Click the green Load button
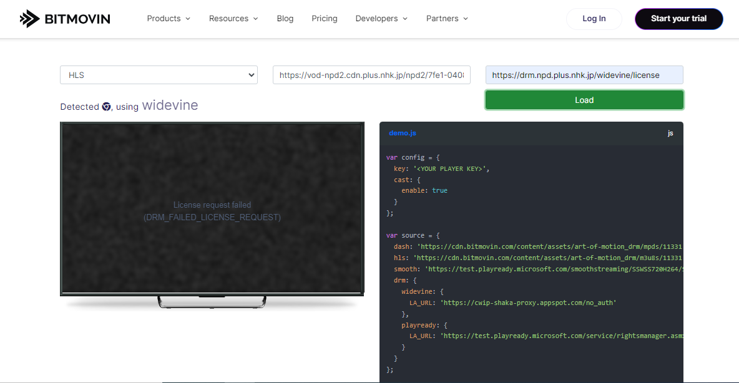 [584, 100]
